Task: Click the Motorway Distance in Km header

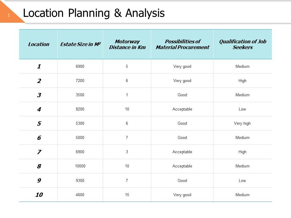Action: pyautogui.click(x=127, y=44)
